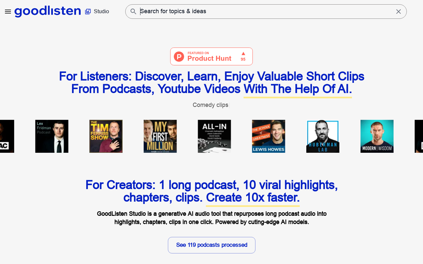Clear search with the X icon

399,12
